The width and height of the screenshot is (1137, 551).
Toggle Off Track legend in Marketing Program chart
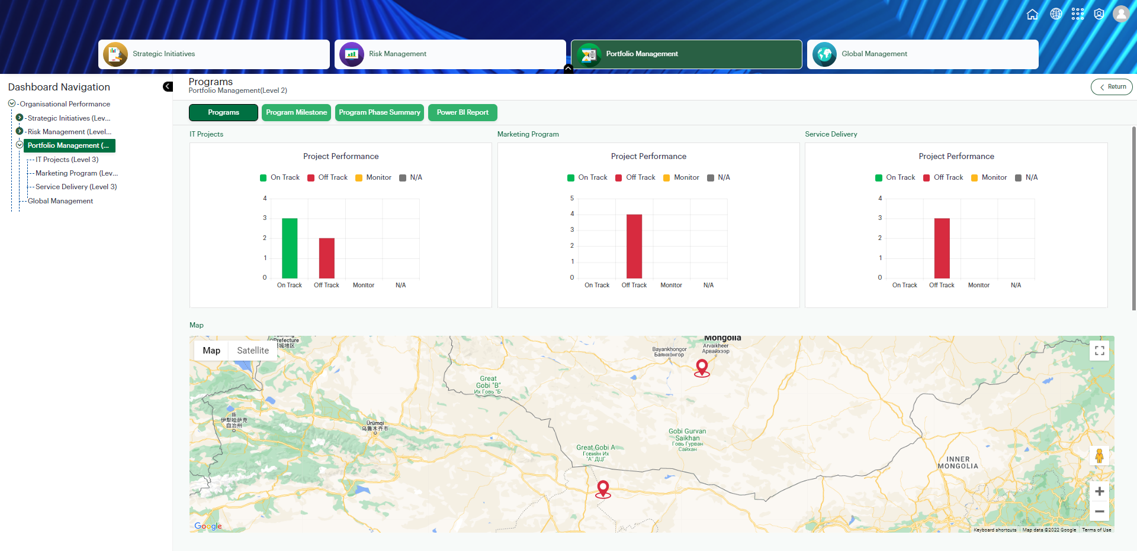point(635,177)
